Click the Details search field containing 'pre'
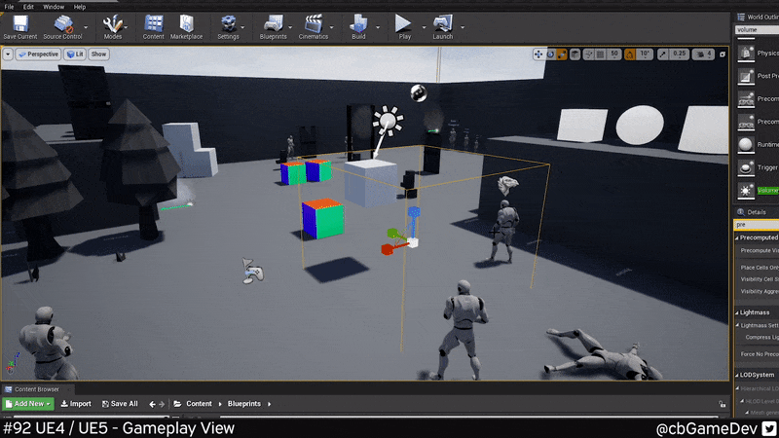779x438 pixels. pos(758,225)
